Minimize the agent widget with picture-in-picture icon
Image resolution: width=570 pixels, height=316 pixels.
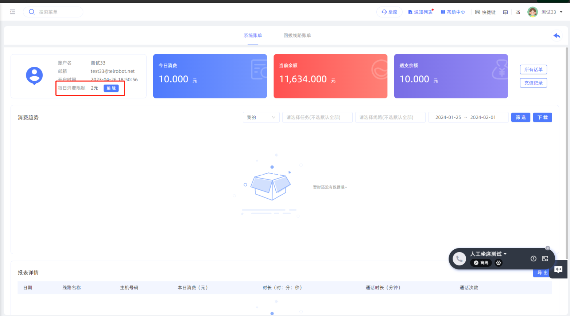545,258
